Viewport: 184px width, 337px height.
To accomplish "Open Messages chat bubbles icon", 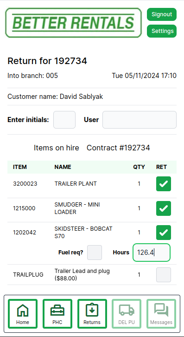I will 161,314.
